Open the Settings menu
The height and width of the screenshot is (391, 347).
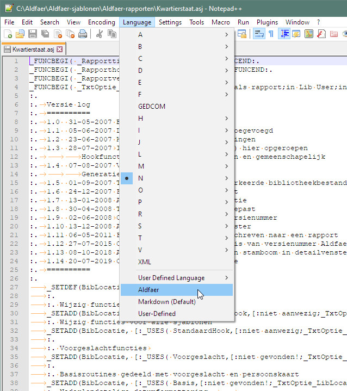tap(170, 22)
